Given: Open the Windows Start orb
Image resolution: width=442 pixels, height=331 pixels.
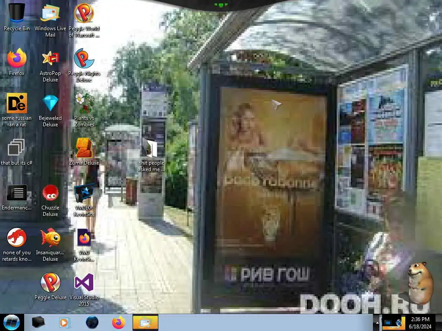Looking at the screenshot, I should [12, 322].
